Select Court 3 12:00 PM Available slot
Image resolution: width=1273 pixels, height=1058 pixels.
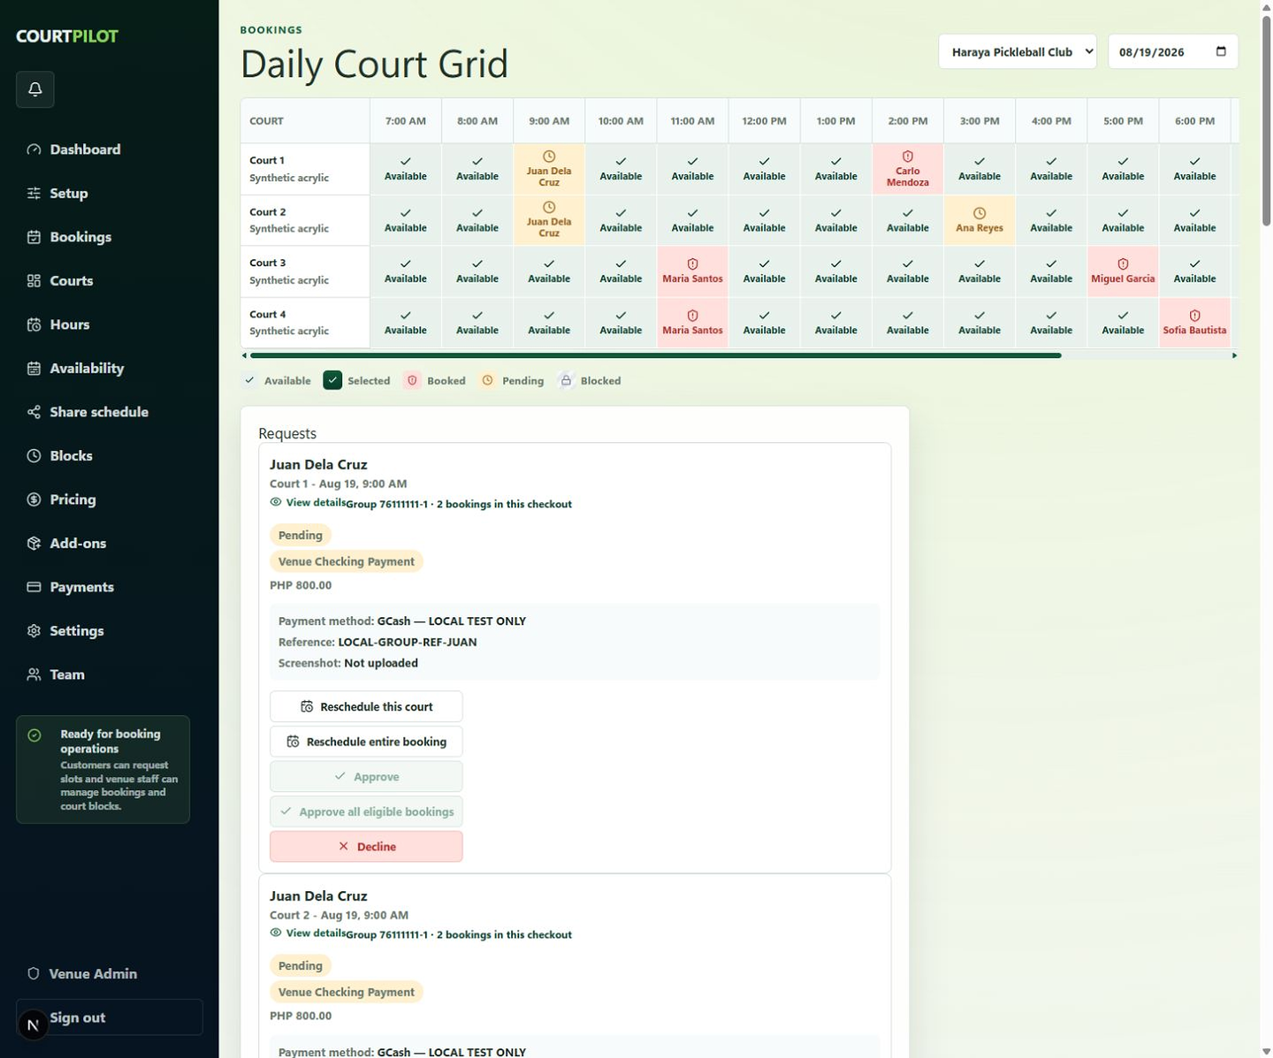pos(764,271)
